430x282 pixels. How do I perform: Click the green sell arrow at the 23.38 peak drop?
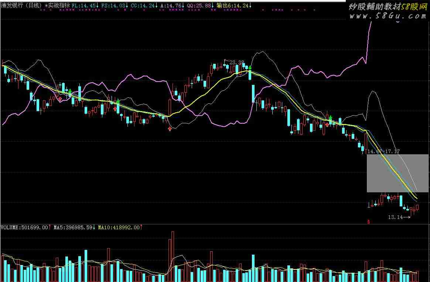250,68
